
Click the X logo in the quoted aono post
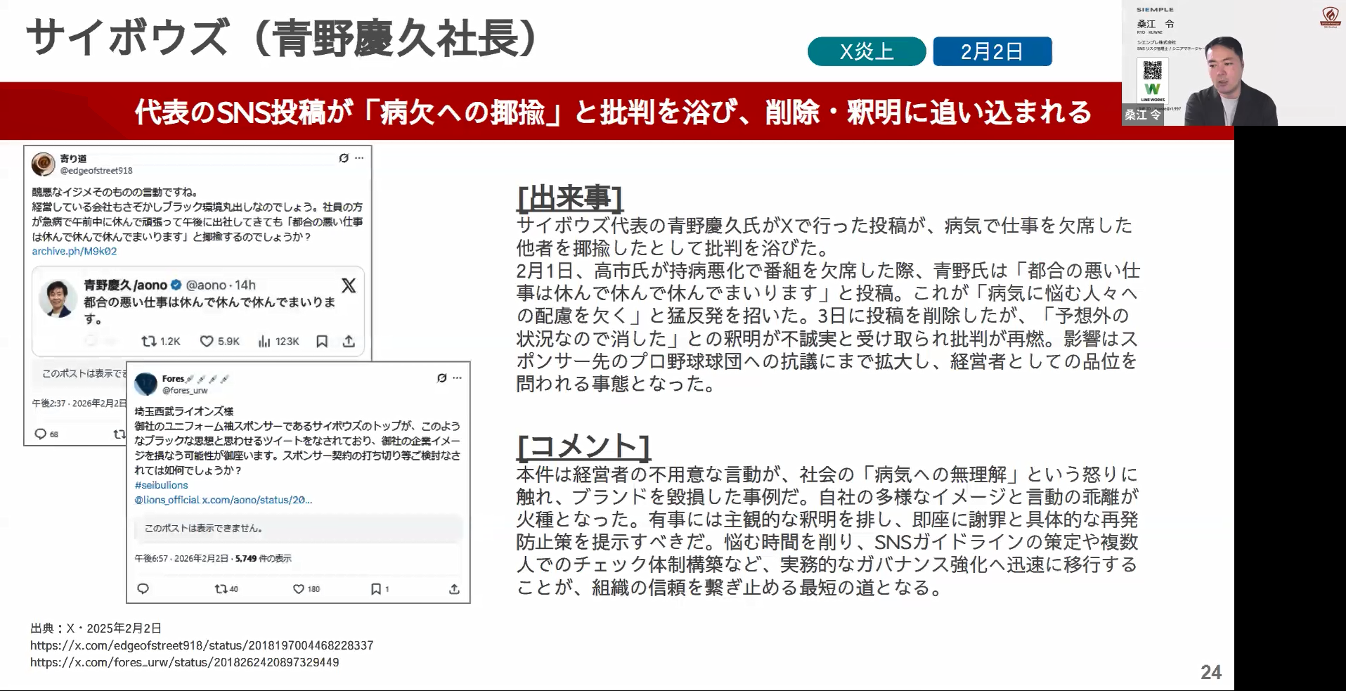pyautogui.click(x=349, y=285)
